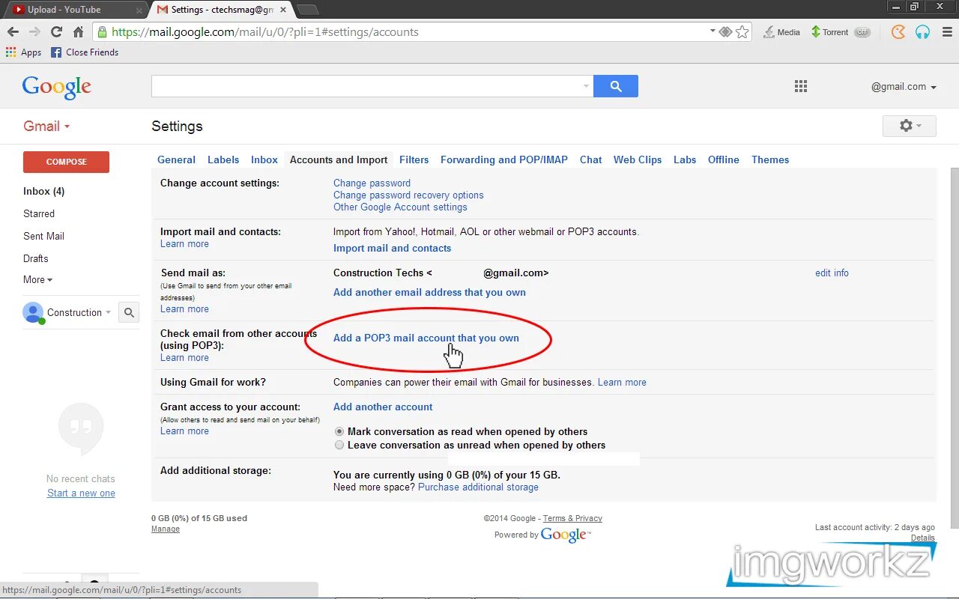Click the red COMPOSE button

66,162
